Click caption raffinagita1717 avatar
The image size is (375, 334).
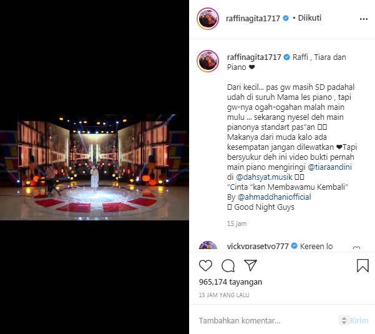click(x=208, y=61)
